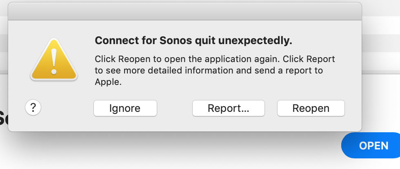Click the 'Connect for Sonos quit unexpectedly' heading

193,40
